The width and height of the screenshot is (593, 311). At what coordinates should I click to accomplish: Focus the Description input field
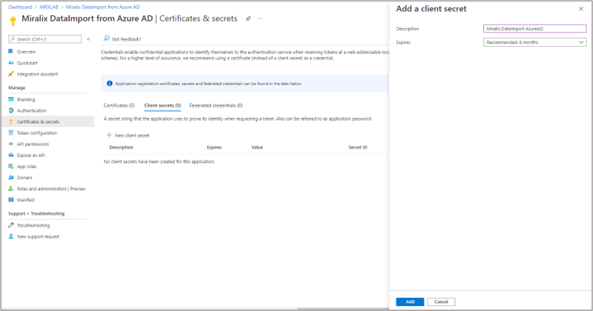(x=535, y=29)
